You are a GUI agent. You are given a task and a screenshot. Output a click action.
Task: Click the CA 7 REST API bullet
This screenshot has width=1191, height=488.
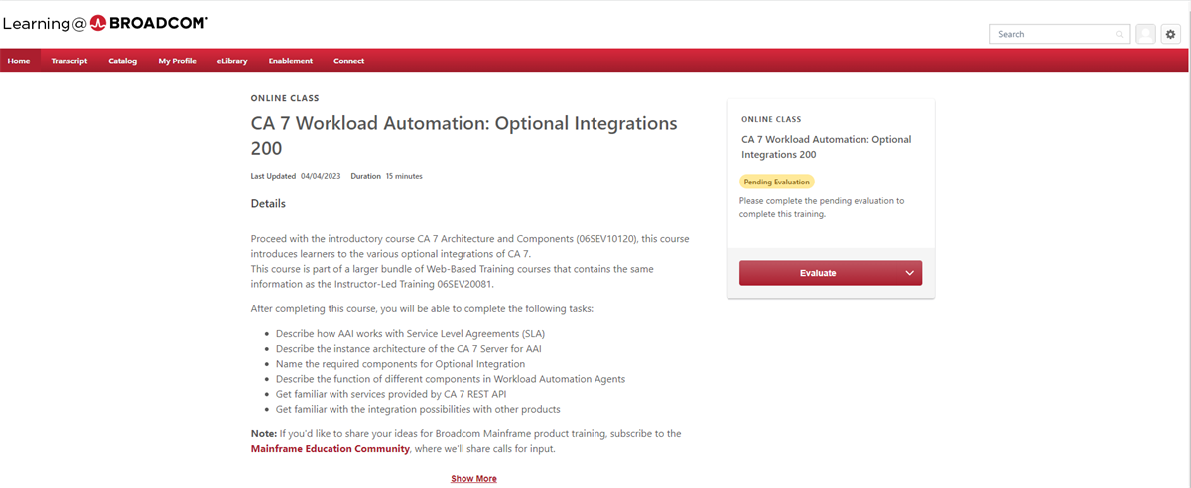(x=391, y=394)
